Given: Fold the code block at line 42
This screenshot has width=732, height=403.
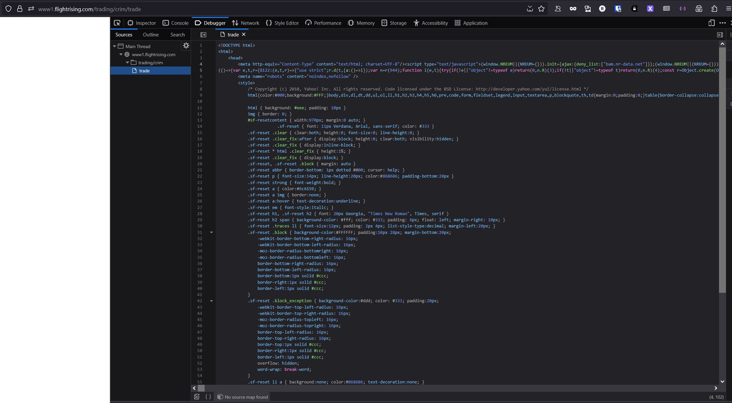Looking at the screenshot, I should click(211, 301).
